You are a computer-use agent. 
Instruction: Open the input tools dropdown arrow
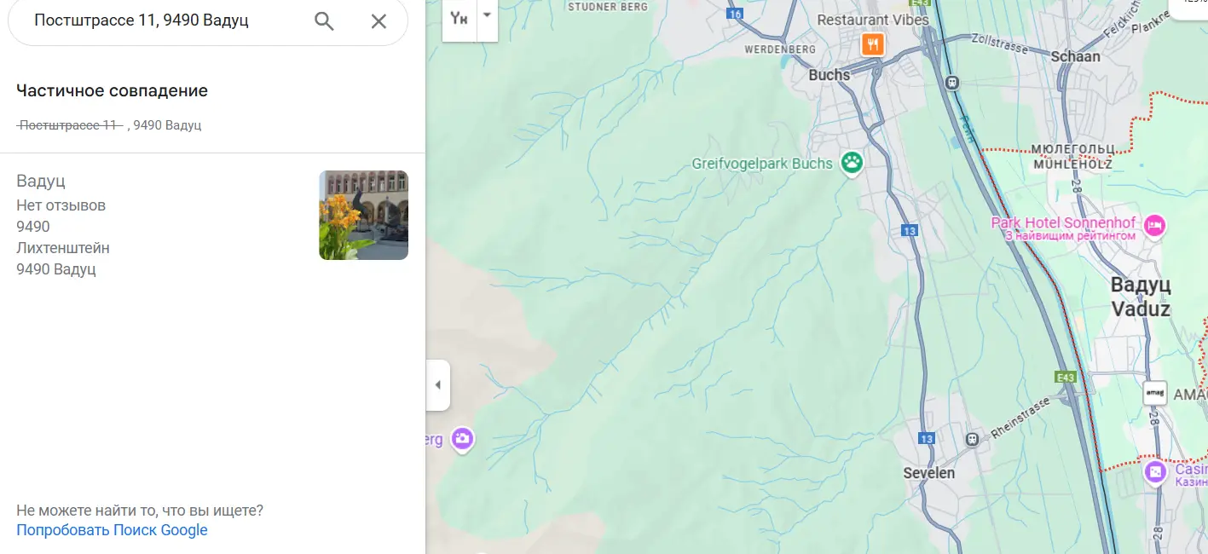pos(487,16)
